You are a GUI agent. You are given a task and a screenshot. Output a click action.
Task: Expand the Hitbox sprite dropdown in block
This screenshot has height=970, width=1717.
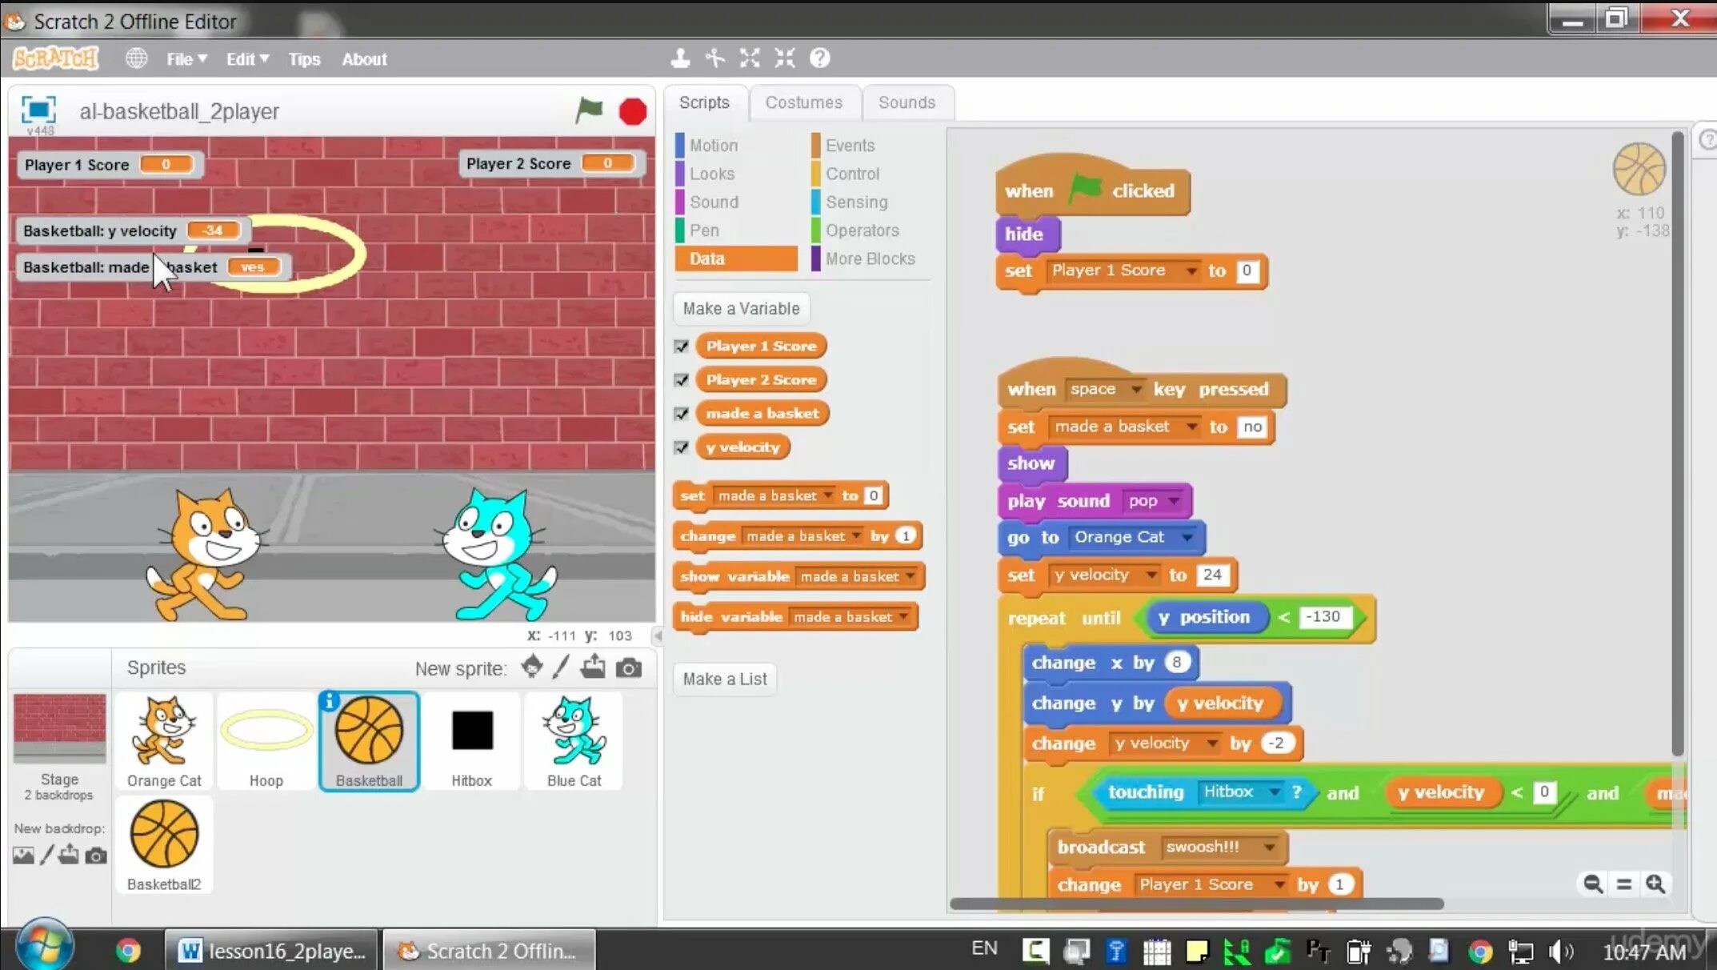(1271, 791)
